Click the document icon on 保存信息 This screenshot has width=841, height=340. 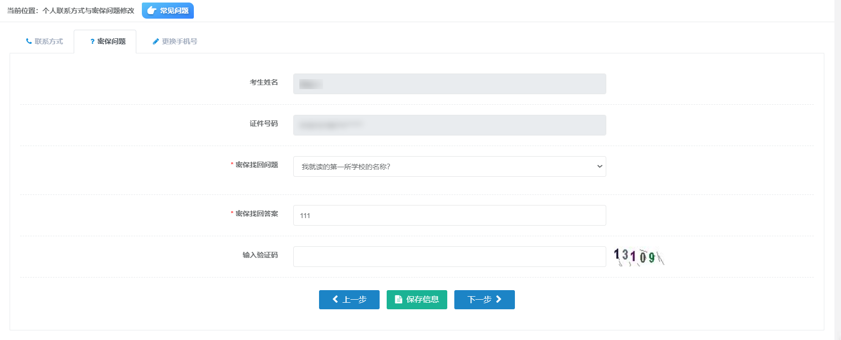(398, 299)
